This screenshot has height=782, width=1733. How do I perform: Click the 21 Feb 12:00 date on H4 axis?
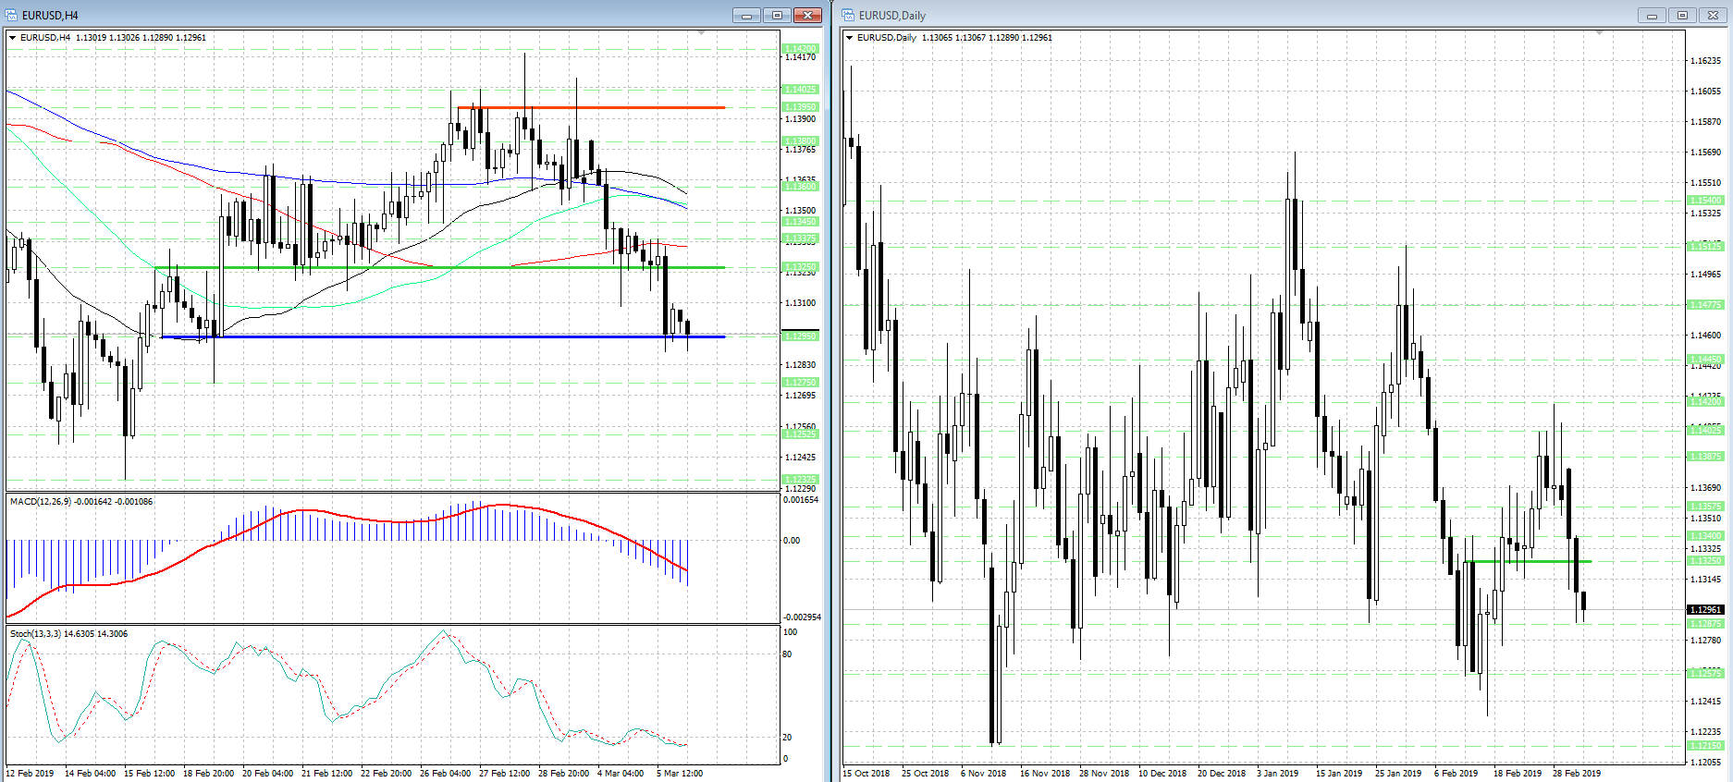point(327,774)
